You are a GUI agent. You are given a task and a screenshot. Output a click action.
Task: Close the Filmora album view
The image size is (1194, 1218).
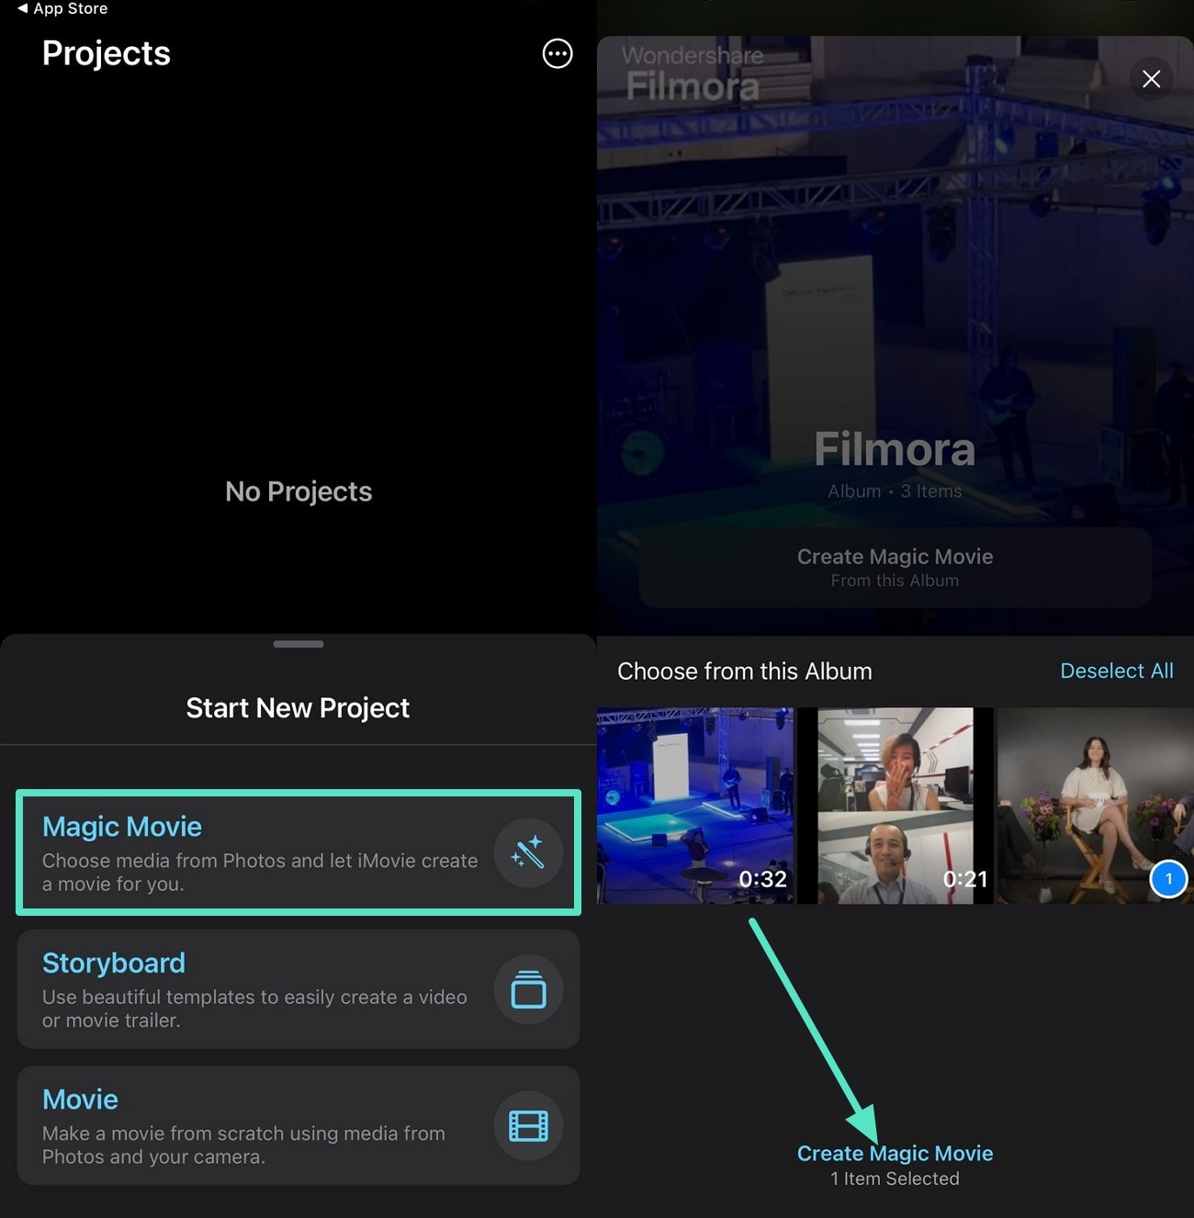point(1151,79)
